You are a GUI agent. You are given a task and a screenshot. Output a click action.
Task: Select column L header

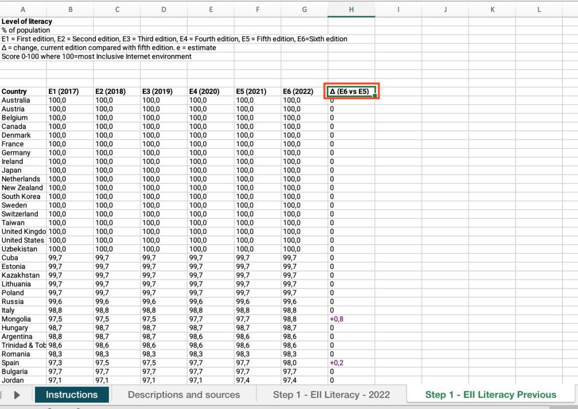[x=539, y=10]
